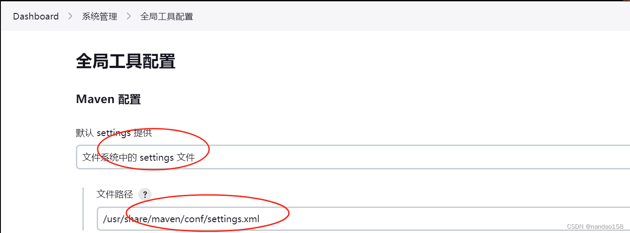Click the CSDN @nandao158 watermark

[595, 227]
